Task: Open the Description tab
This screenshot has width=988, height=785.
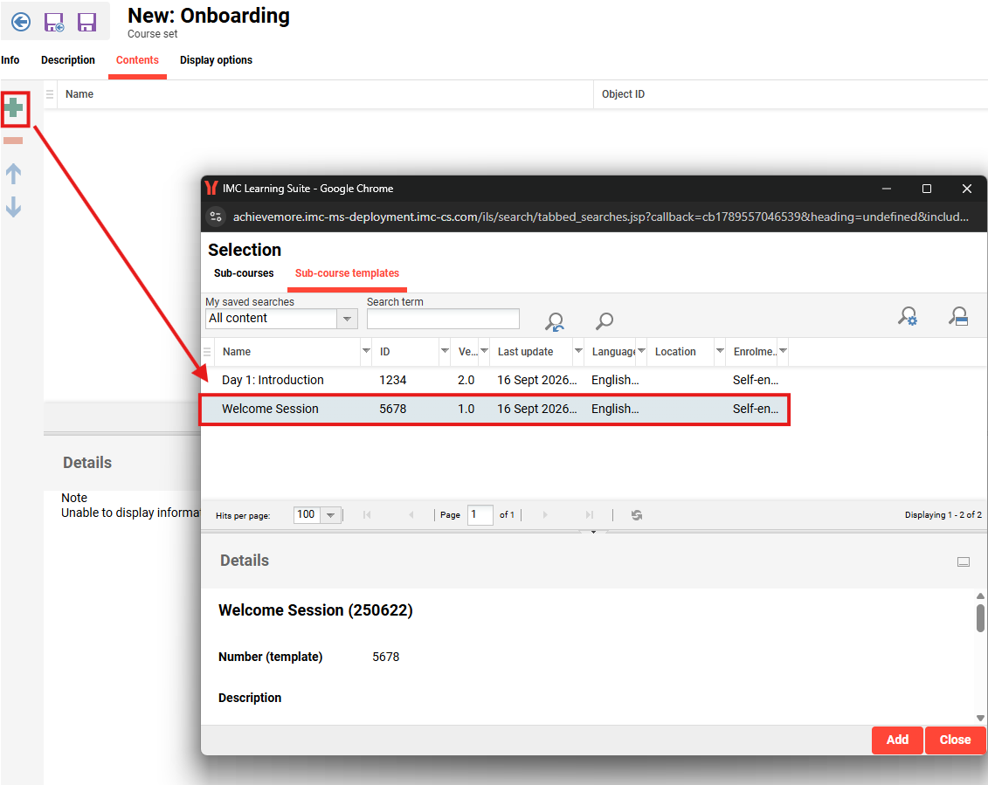Action: coord(68,60)
